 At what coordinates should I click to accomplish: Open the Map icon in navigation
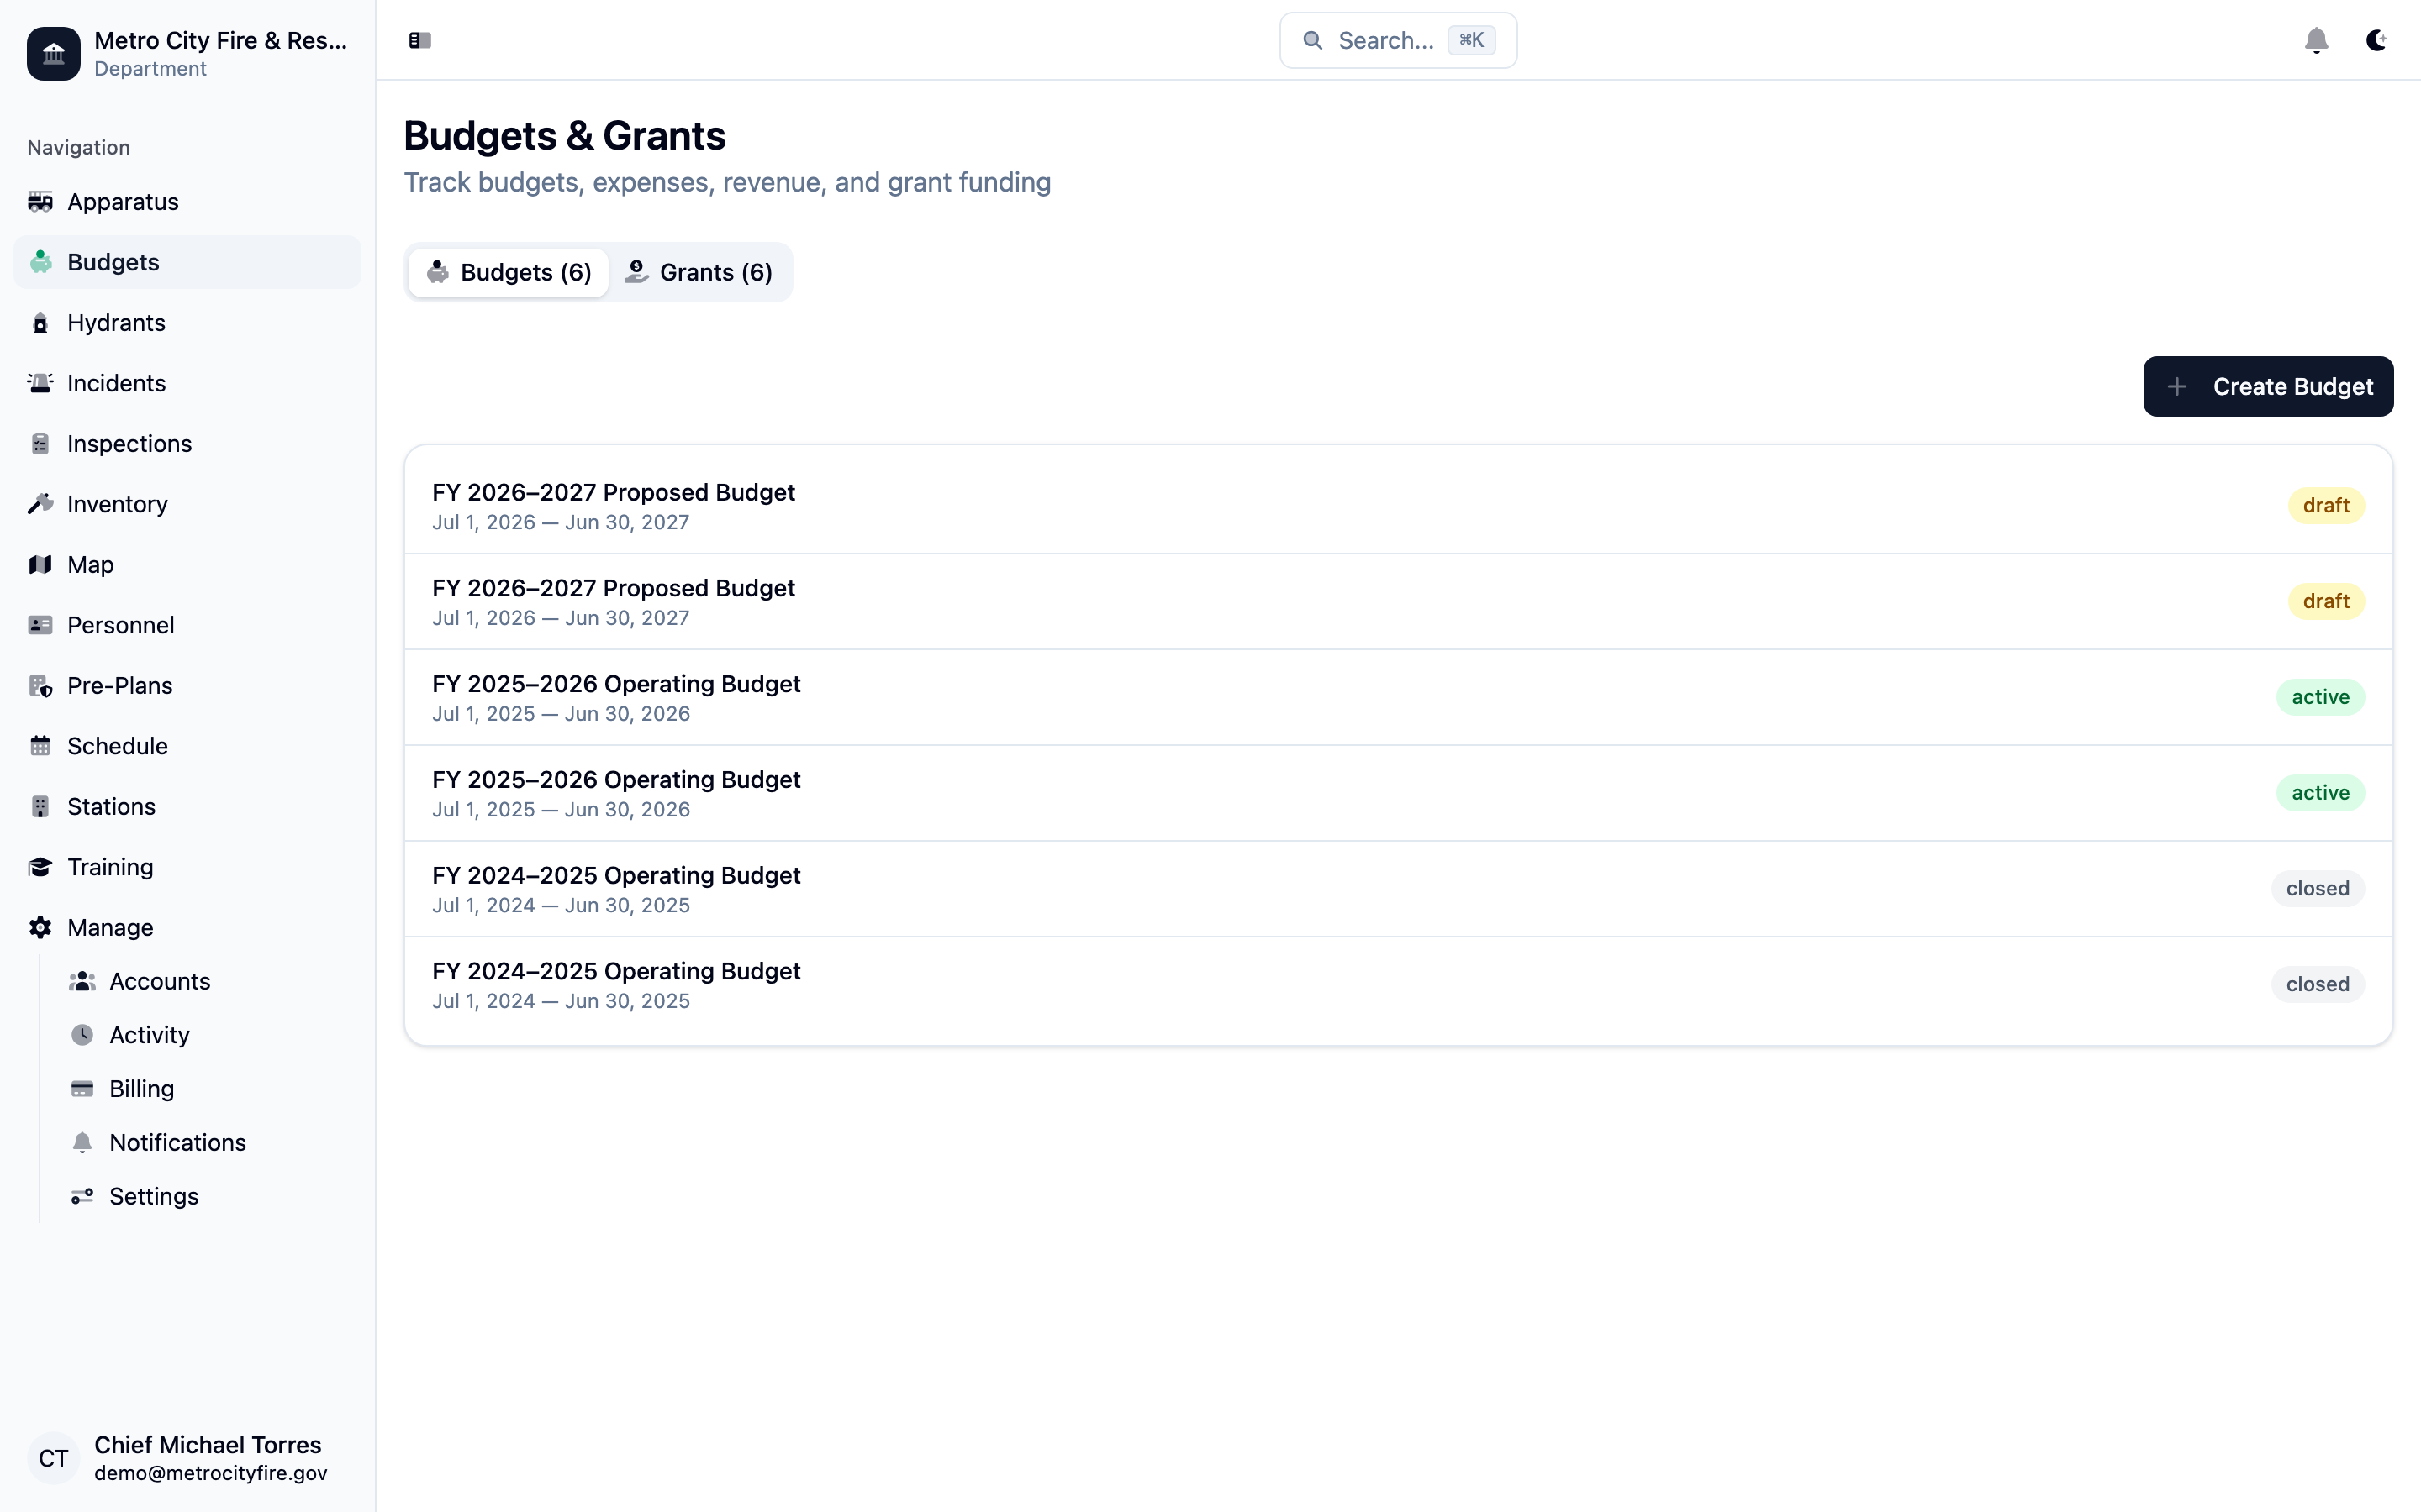(40, 565)
